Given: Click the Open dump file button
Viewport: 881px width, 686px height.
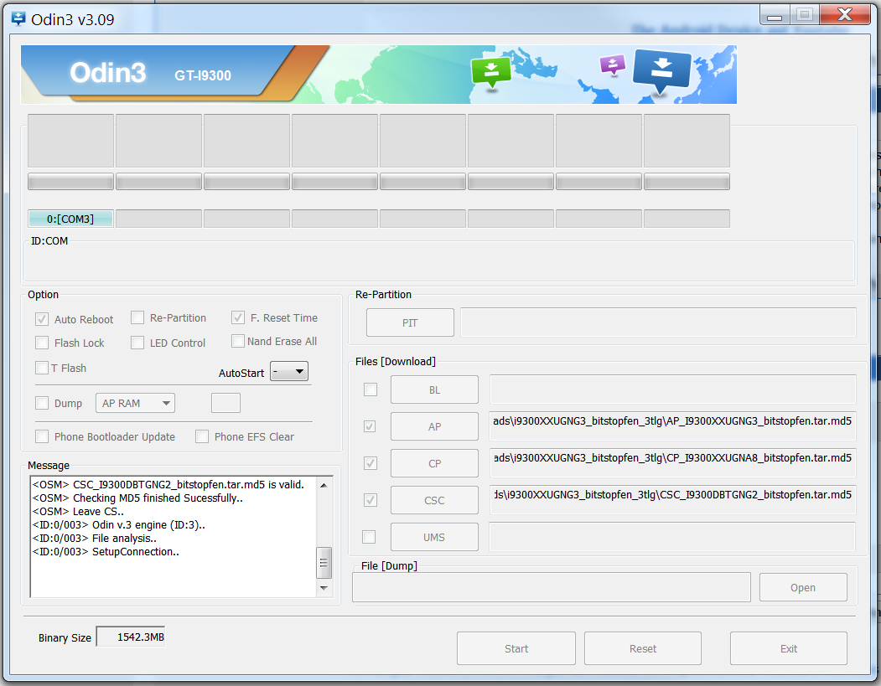Looking at the screenshot, I should click(x=803, y=587).
